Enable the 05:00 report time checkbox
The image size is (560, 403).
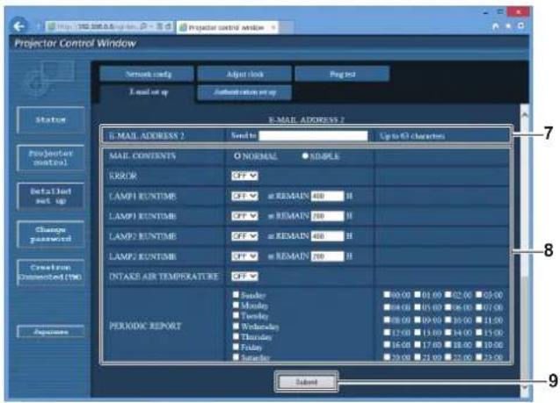click(418, 306)
